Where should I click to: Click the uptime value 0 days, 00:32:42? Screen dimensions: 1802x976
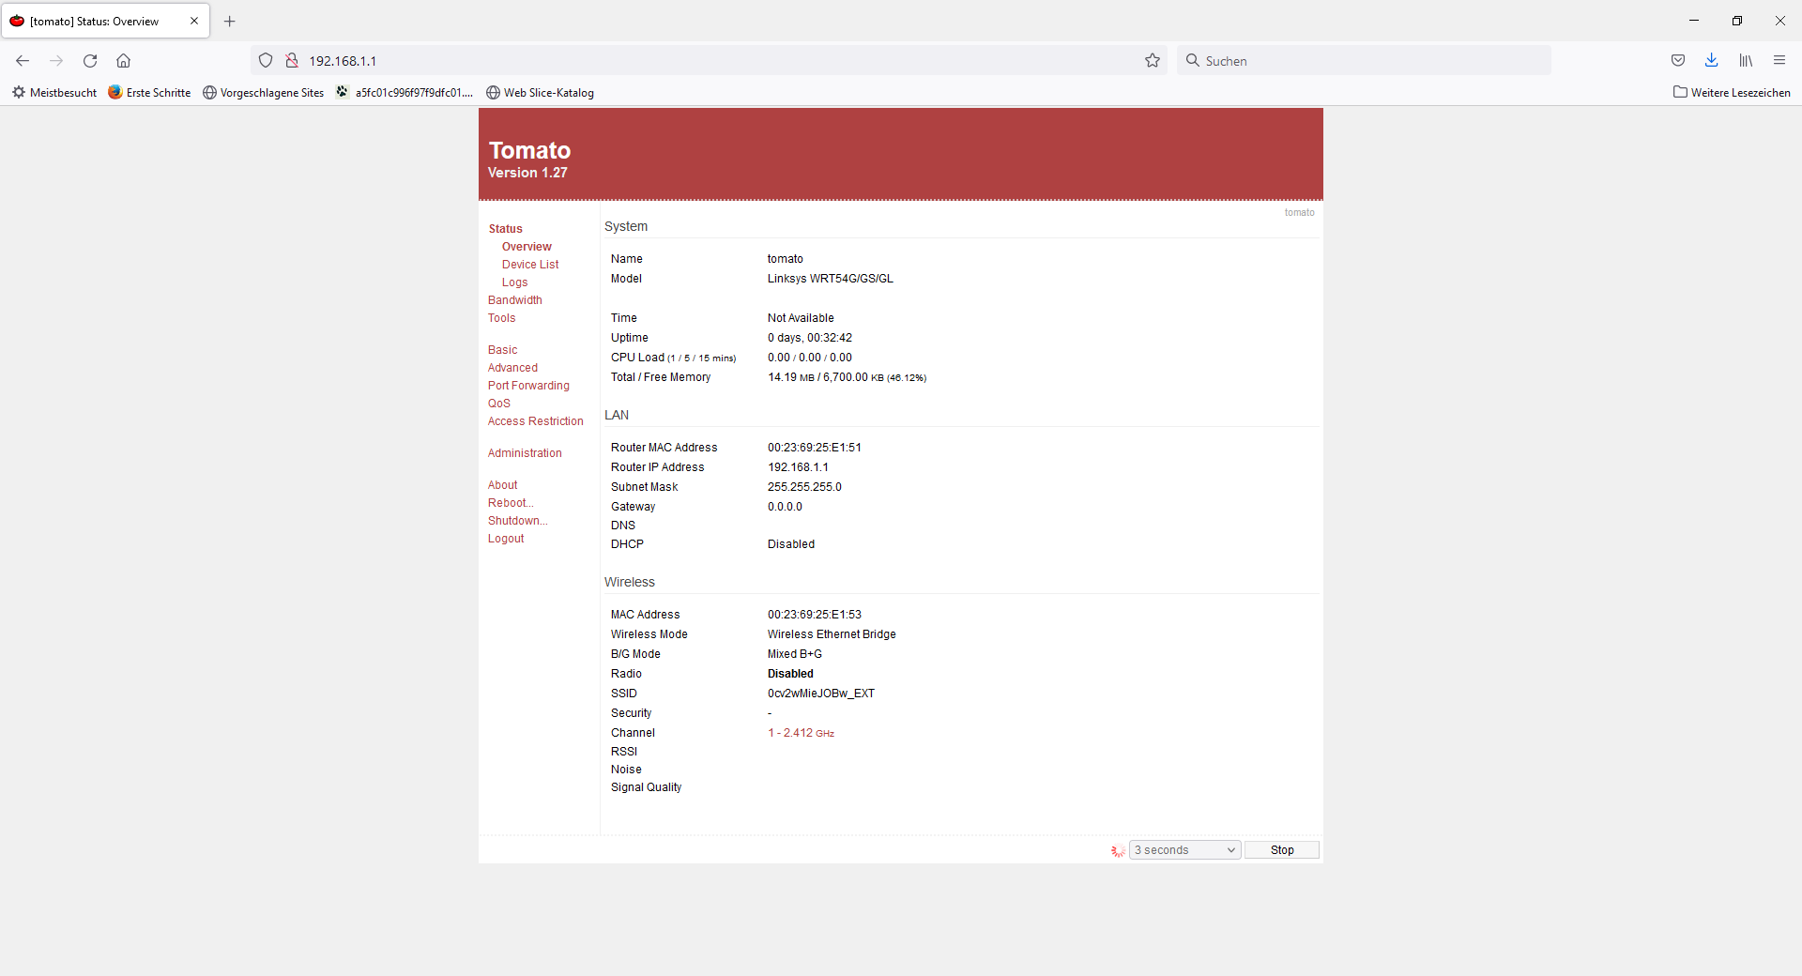click(810, 338)
